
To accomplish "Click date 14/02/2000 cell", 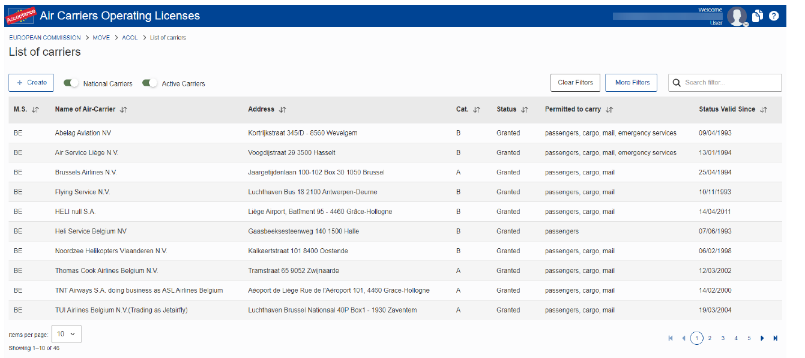I will 715,291.
